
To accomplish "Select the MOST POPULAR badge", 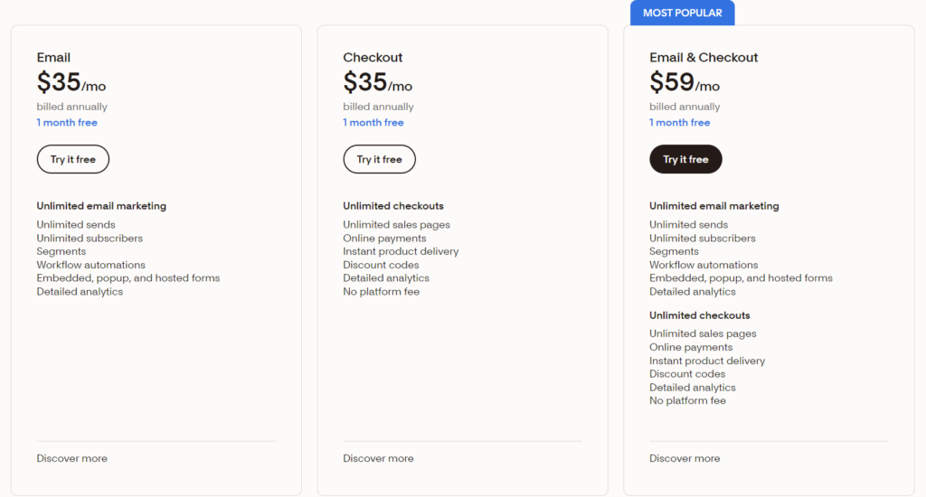I will click(x=682, y=13).
